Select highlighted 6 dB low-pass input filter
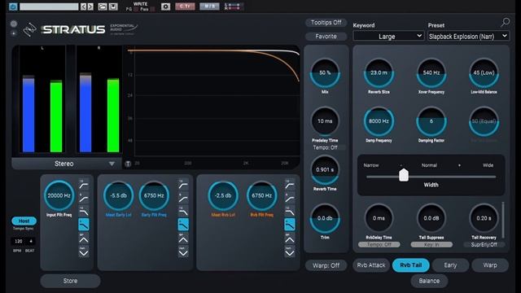The image size is (521, 293). click(84, 225)
